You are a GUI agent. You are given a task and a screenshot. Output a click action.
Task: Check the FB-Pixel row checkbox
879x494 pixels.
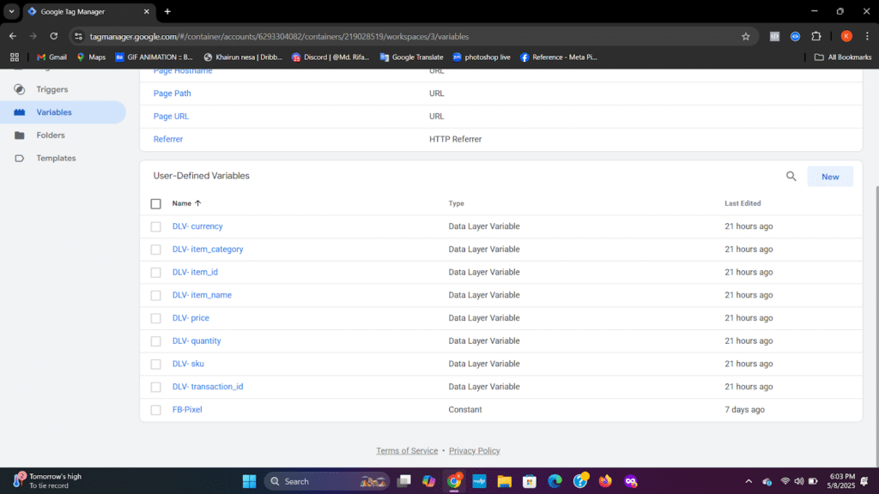[x=156, y=410]
